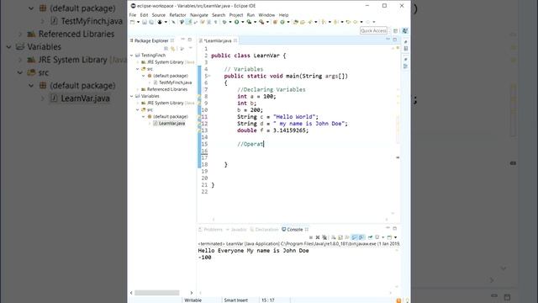538x303 pixels.
Task: Collapse Variables project in the background window
Action: pyautogui.click(x=9, y=47)
